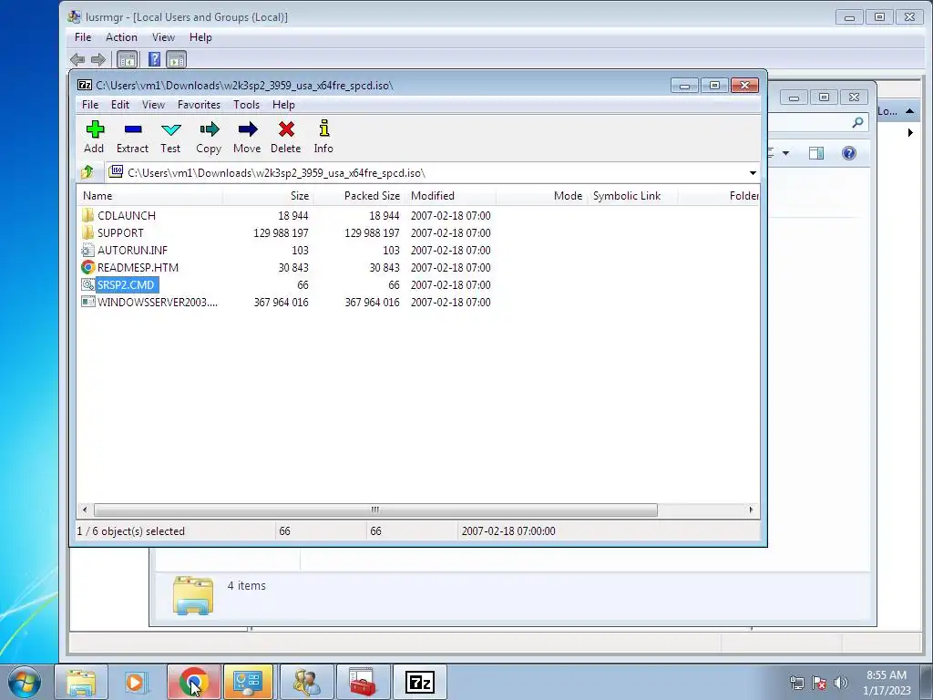Open Explorer view options dropdown arrow
The height and width of the screenshot is (700, 933).
[785, 153]
